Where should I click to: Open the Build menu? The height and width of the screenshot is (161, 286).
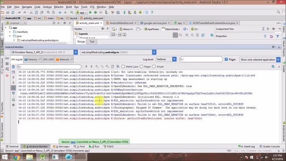tap(69, 7)
